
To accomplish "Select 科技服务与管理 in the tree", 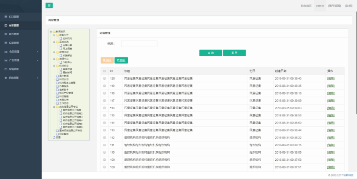I will click(x=67, y=83).
